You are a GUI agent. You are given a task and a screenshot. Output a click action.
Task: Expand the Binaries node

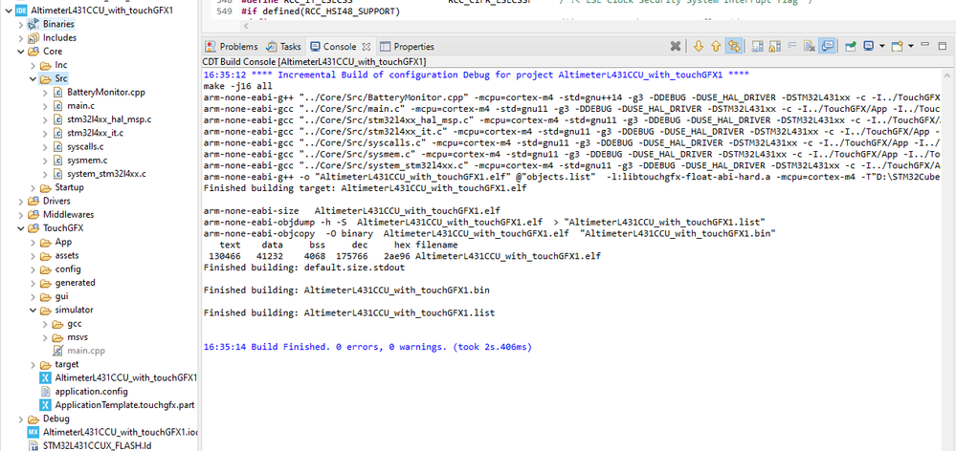pyautogui.click(x=21, y=24)
